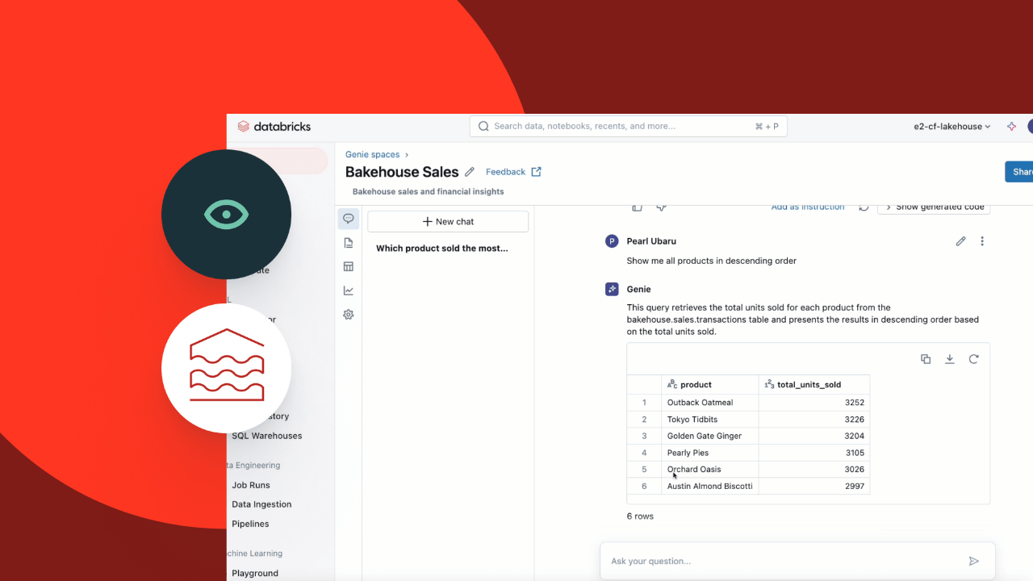
Task: Download the query results
Action: pos(950,359)
